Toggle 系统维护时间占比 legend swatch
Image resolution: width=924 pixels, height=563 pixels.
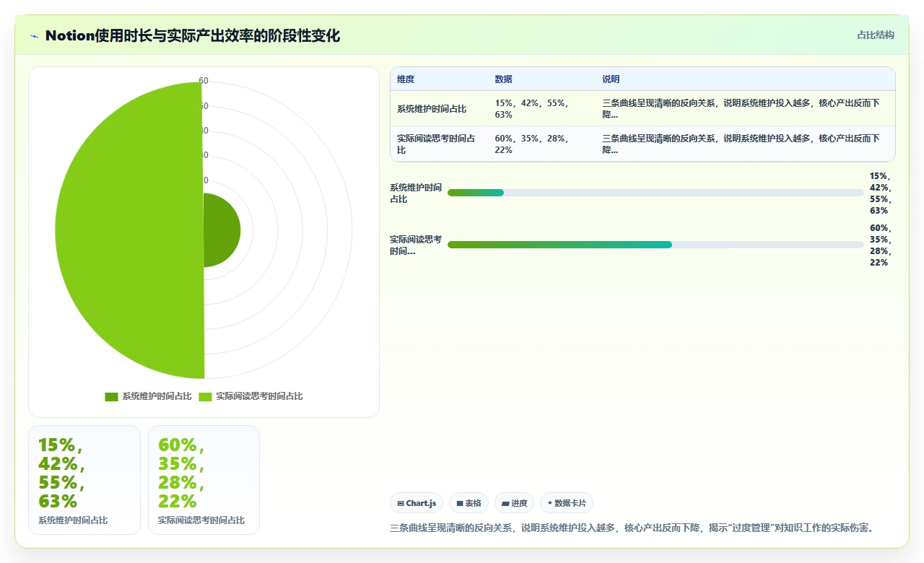pos(111,396)
